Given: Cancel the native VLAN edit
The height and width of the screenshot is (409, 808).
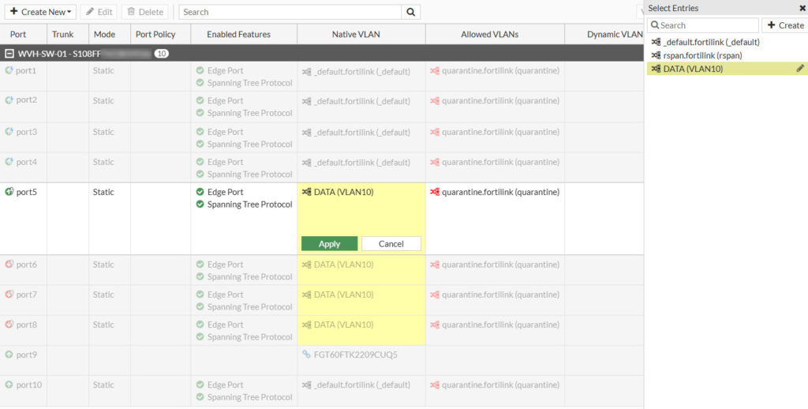Looking at the screenshot, I should click(391, 244).
